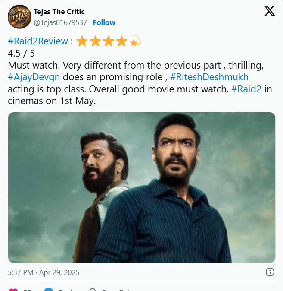
Task: Follow the Tejas The Critic account
Action: [104, 22]
